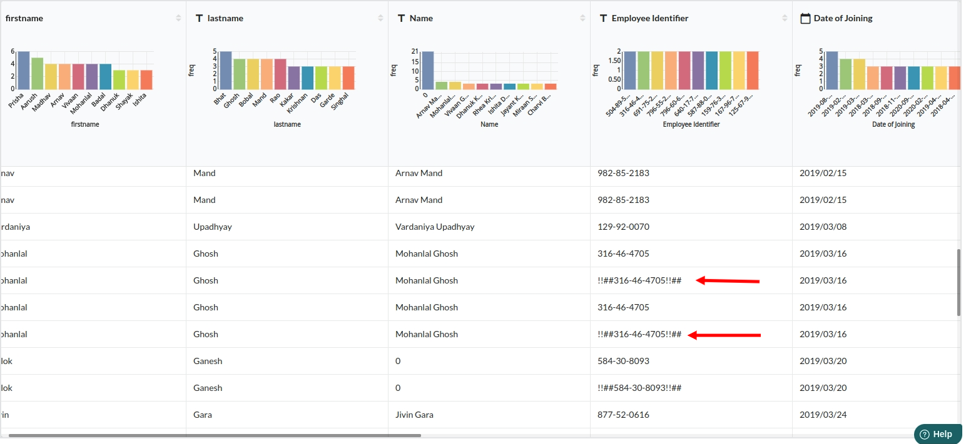The width and height of the screenshot is (966, 444).
Task: Click the first bar in Date of Joining chart
Action: click(x=832, y=70)
